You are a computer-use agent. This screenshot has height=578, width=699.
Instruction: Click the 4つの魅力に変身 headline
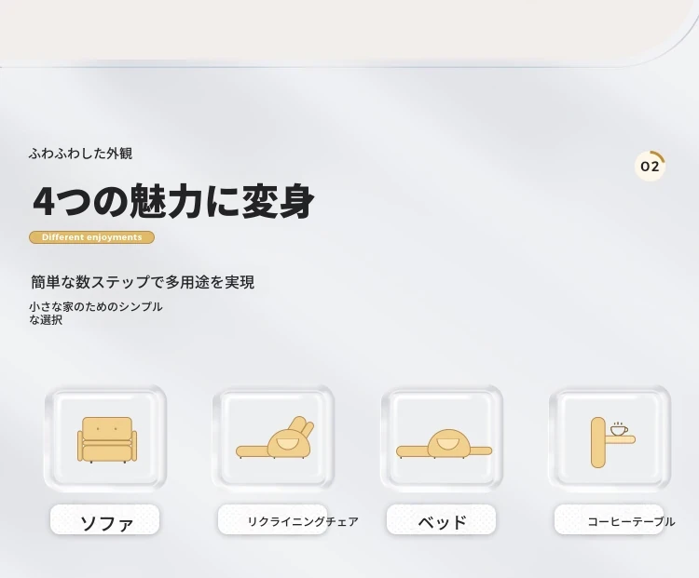tap(173, 201)
